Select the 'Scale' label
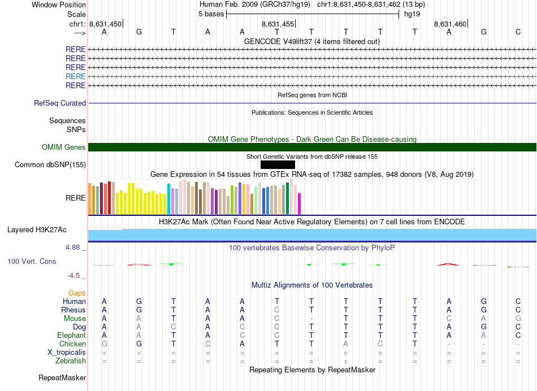537x391 pixels. (76, 14)
